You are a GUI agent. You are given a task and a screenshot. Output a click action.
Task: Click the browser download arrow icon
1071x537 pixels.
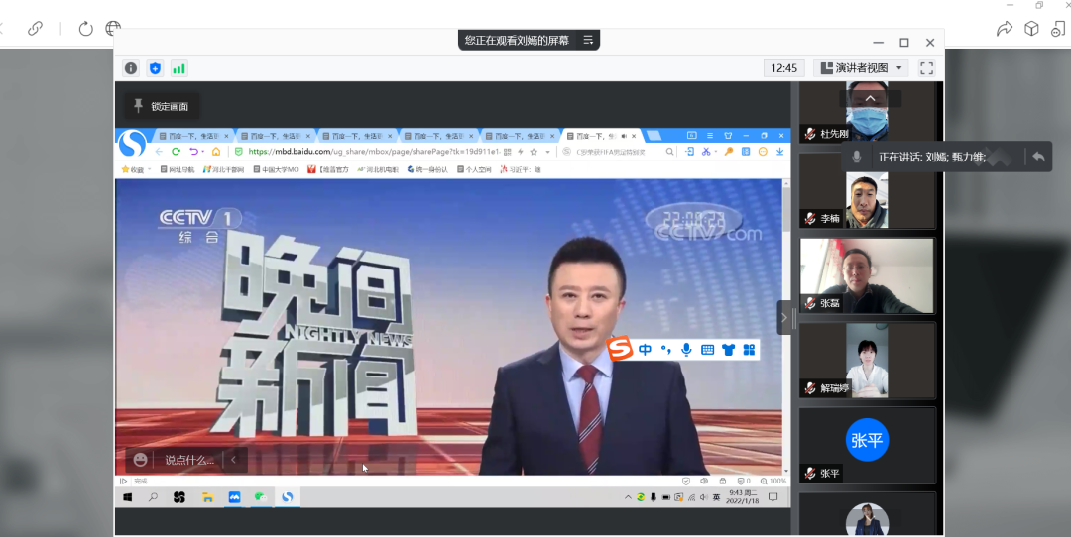click(x=779, y=152)
